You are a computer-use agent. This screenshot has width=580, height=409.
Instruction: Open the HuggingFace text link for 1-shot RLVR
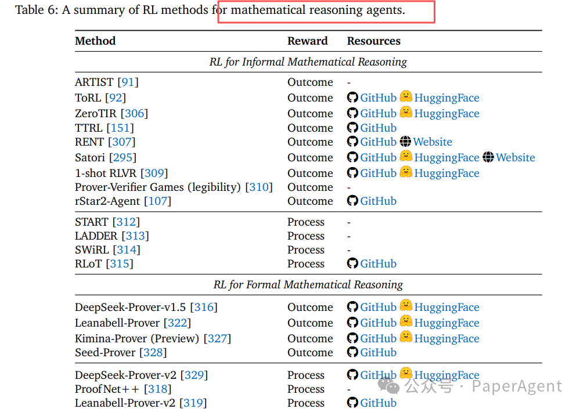tap(446, 173)
